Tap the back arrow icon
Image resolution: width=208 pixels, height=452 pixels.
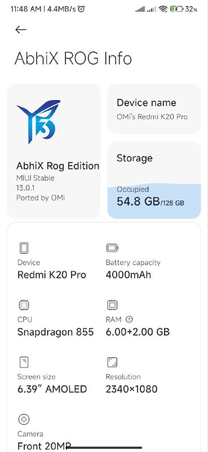click(21, 29)
